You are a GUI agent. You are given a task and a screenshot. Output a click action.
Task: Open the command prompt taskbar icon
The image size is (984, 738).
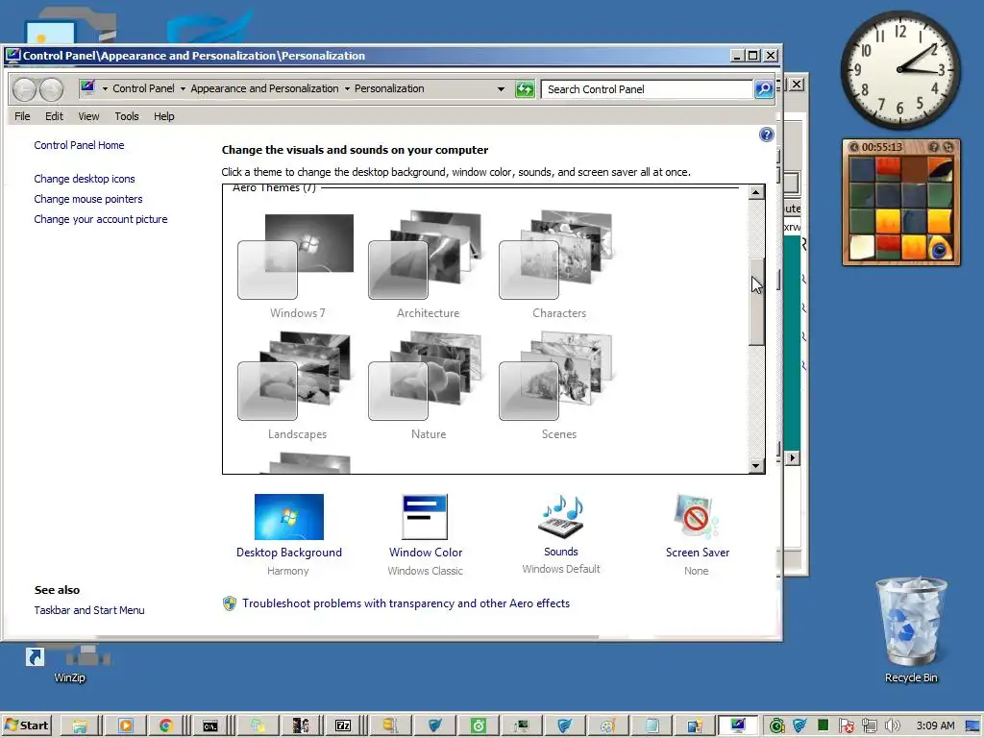[x=210, y=726]
